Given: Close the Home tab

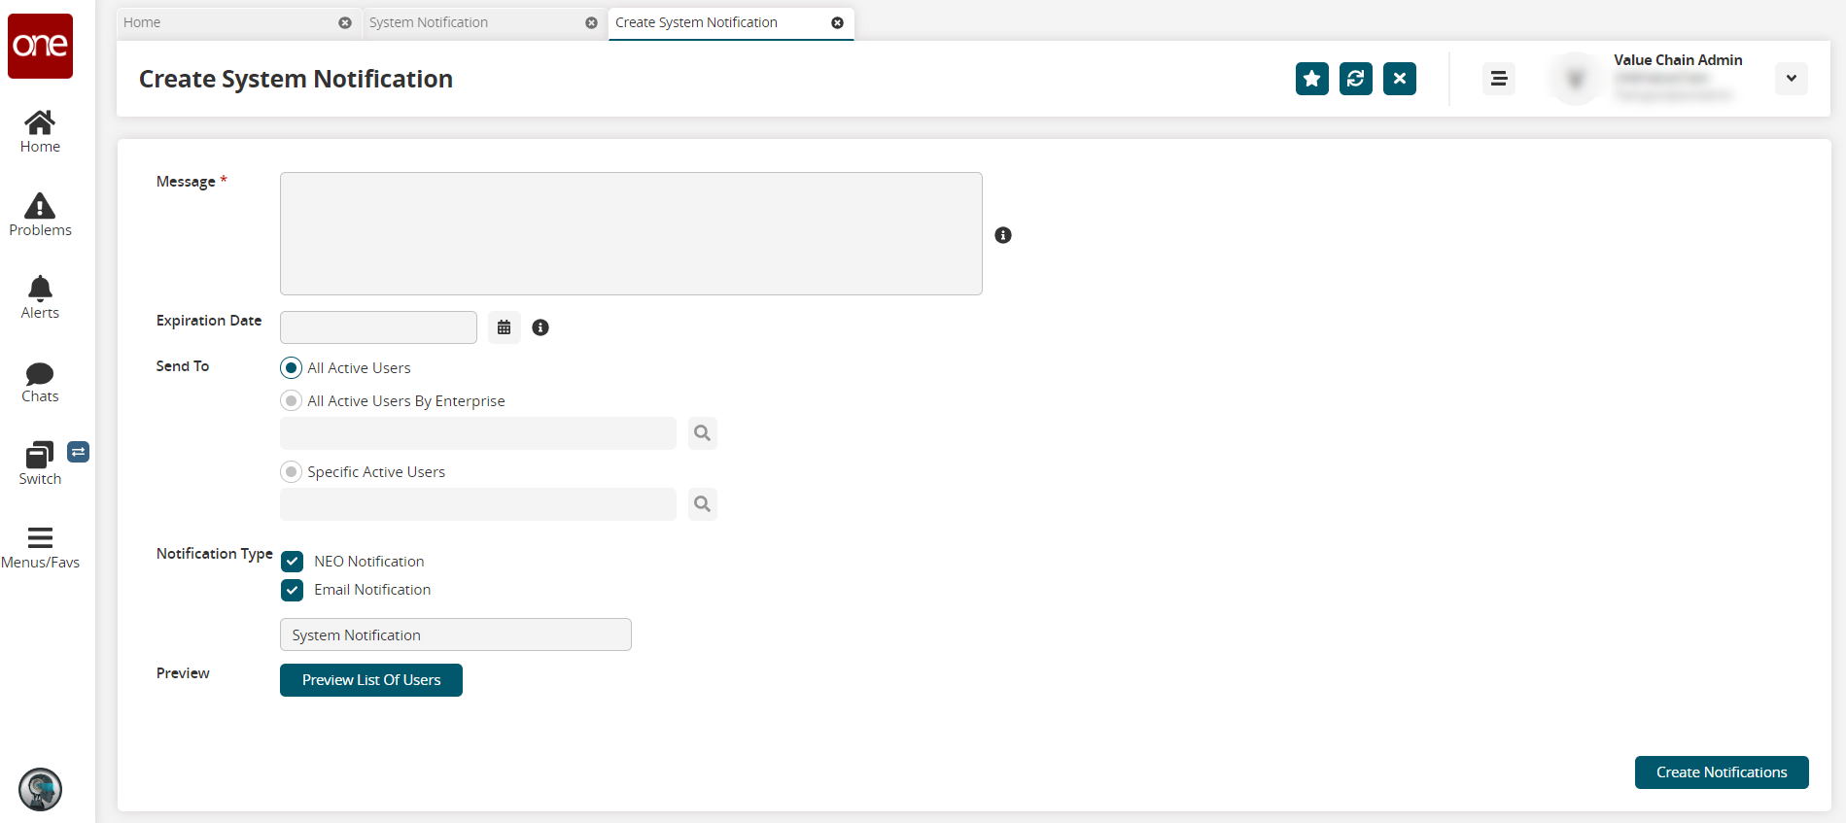Looking at the screenshot, I should (345, 22).
